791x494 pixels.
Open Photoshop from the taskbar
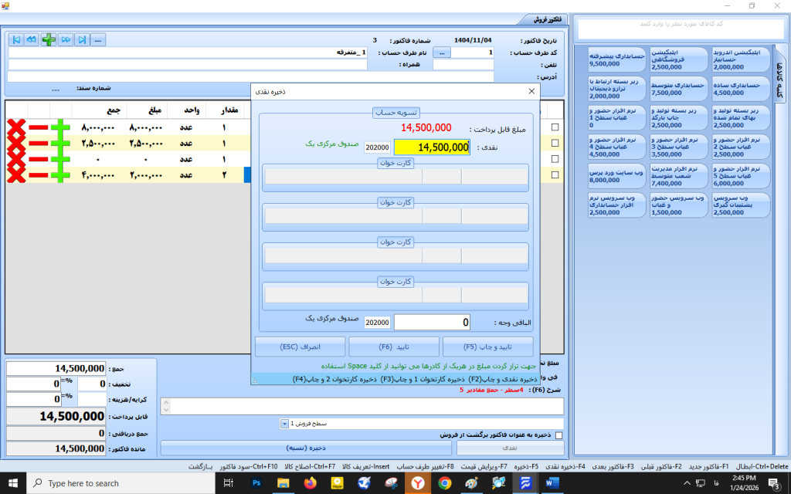(257, 482)
